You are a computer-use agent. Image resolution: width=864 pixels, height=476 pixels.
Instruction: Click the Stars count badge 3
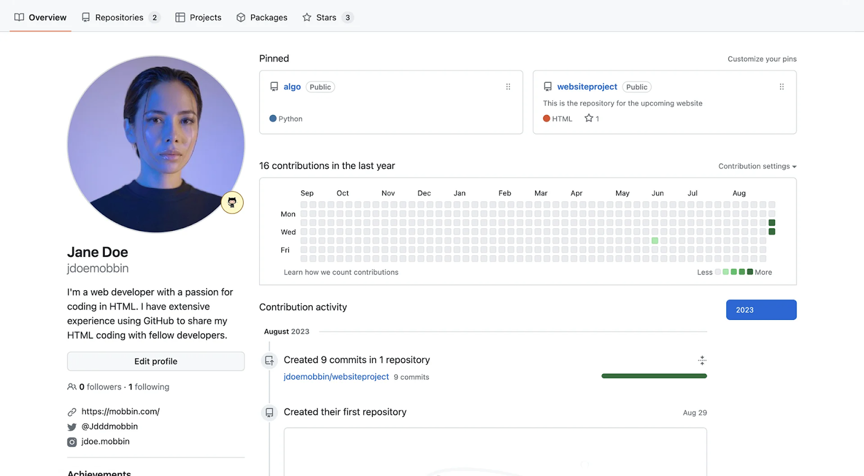[347, 17]
